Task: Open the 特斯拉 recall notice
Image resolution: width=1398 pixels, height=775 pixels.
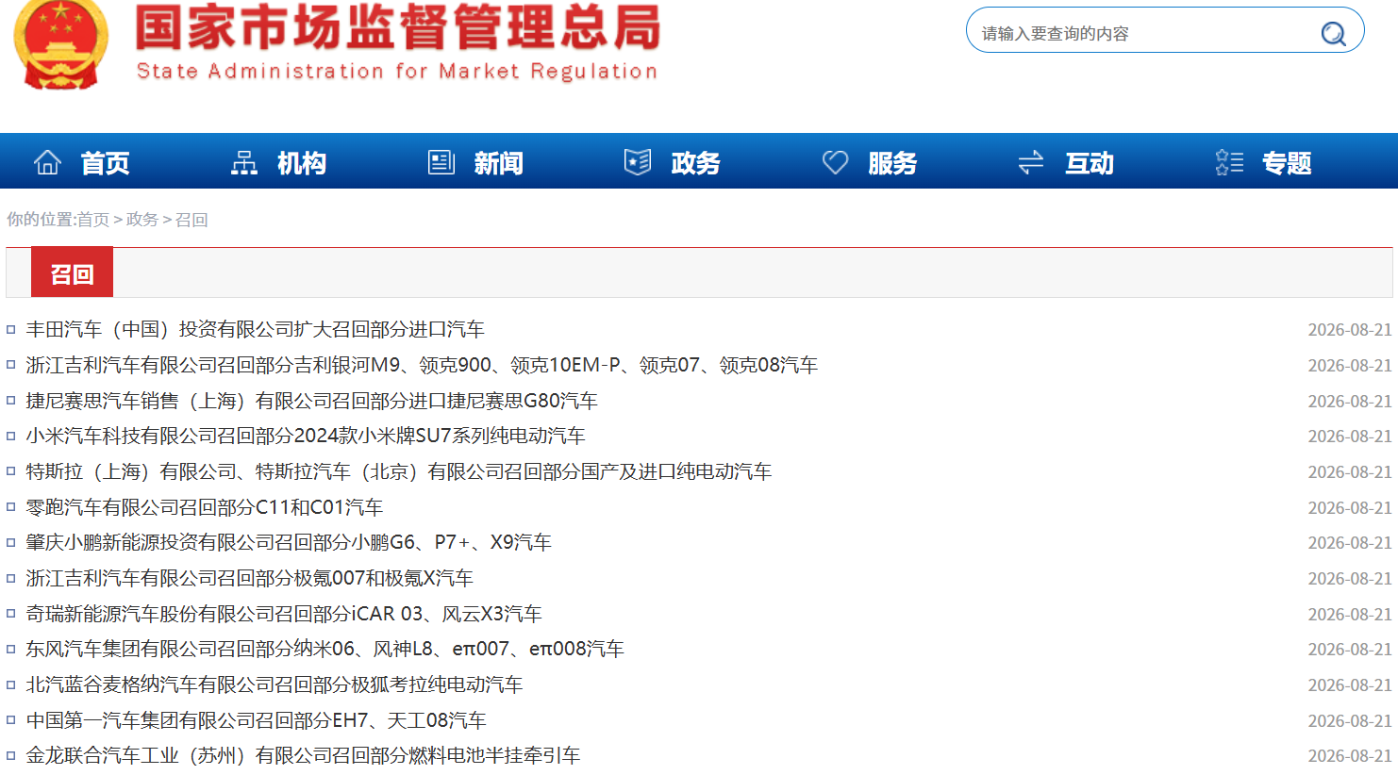Action: coord(399,471)
